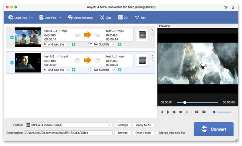
Task: Play the preview video
Action: (168, 112)
